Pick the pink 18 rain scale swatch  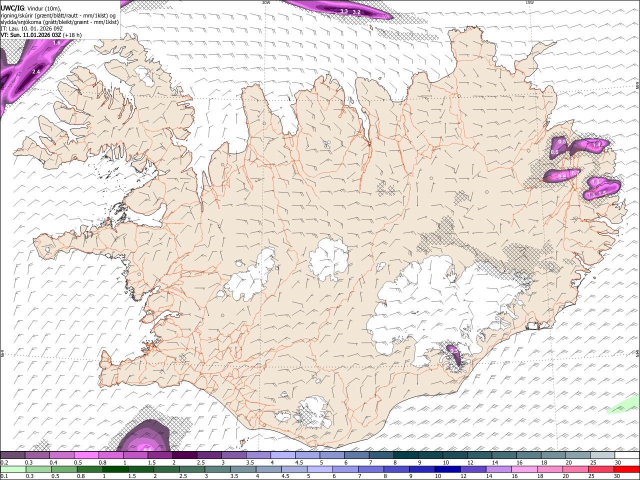[550, 469]
